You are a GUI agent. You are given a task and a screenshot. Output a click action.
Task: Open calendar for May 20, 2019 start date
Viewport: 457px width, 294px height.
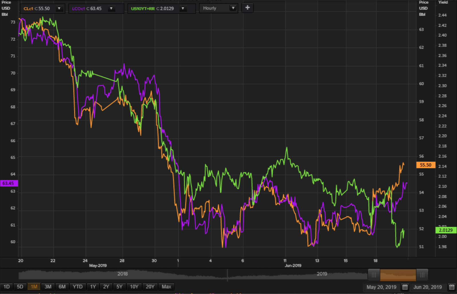pos(405,287)
